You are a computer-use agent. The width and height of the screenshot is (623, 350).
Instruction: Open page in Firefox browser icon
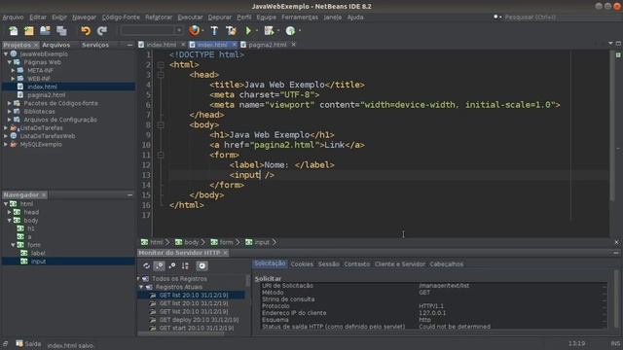pyautogui.click(x=195, y=30)
